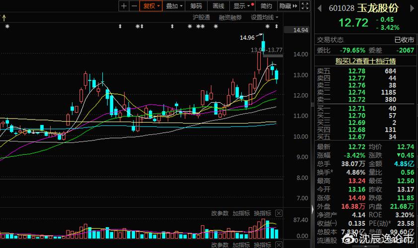This screenshot has height=248, width=418.
Task: Click the current price 12.72 header
Action: [x=353, y=23]
